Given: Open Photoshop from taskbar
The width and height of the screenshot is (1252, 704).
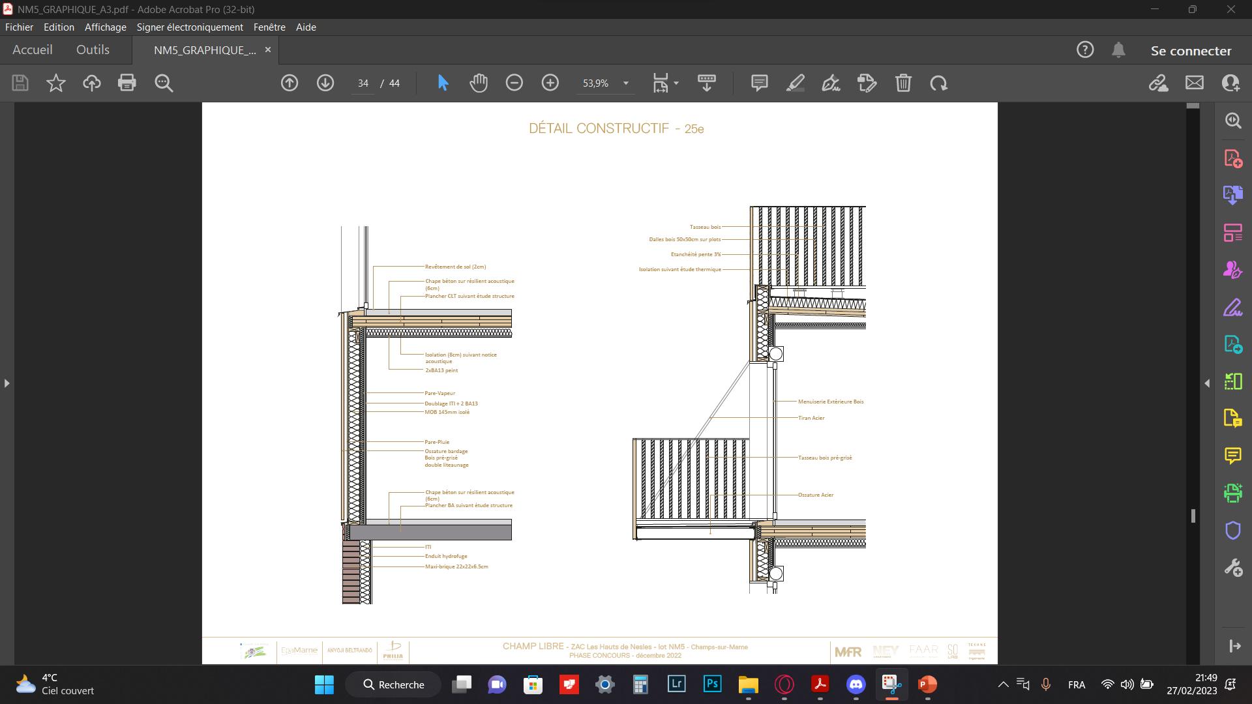Looking at the screenshot, I should coord(712,684).
